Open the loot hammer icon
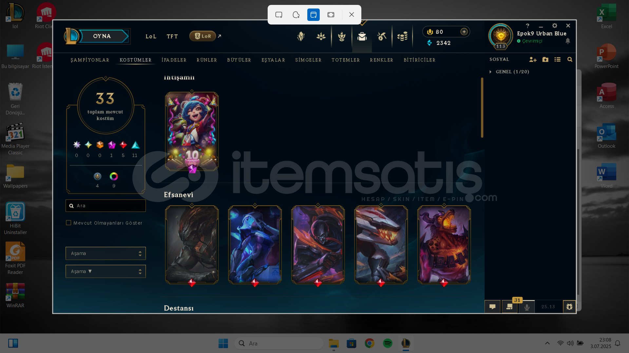 382,36
